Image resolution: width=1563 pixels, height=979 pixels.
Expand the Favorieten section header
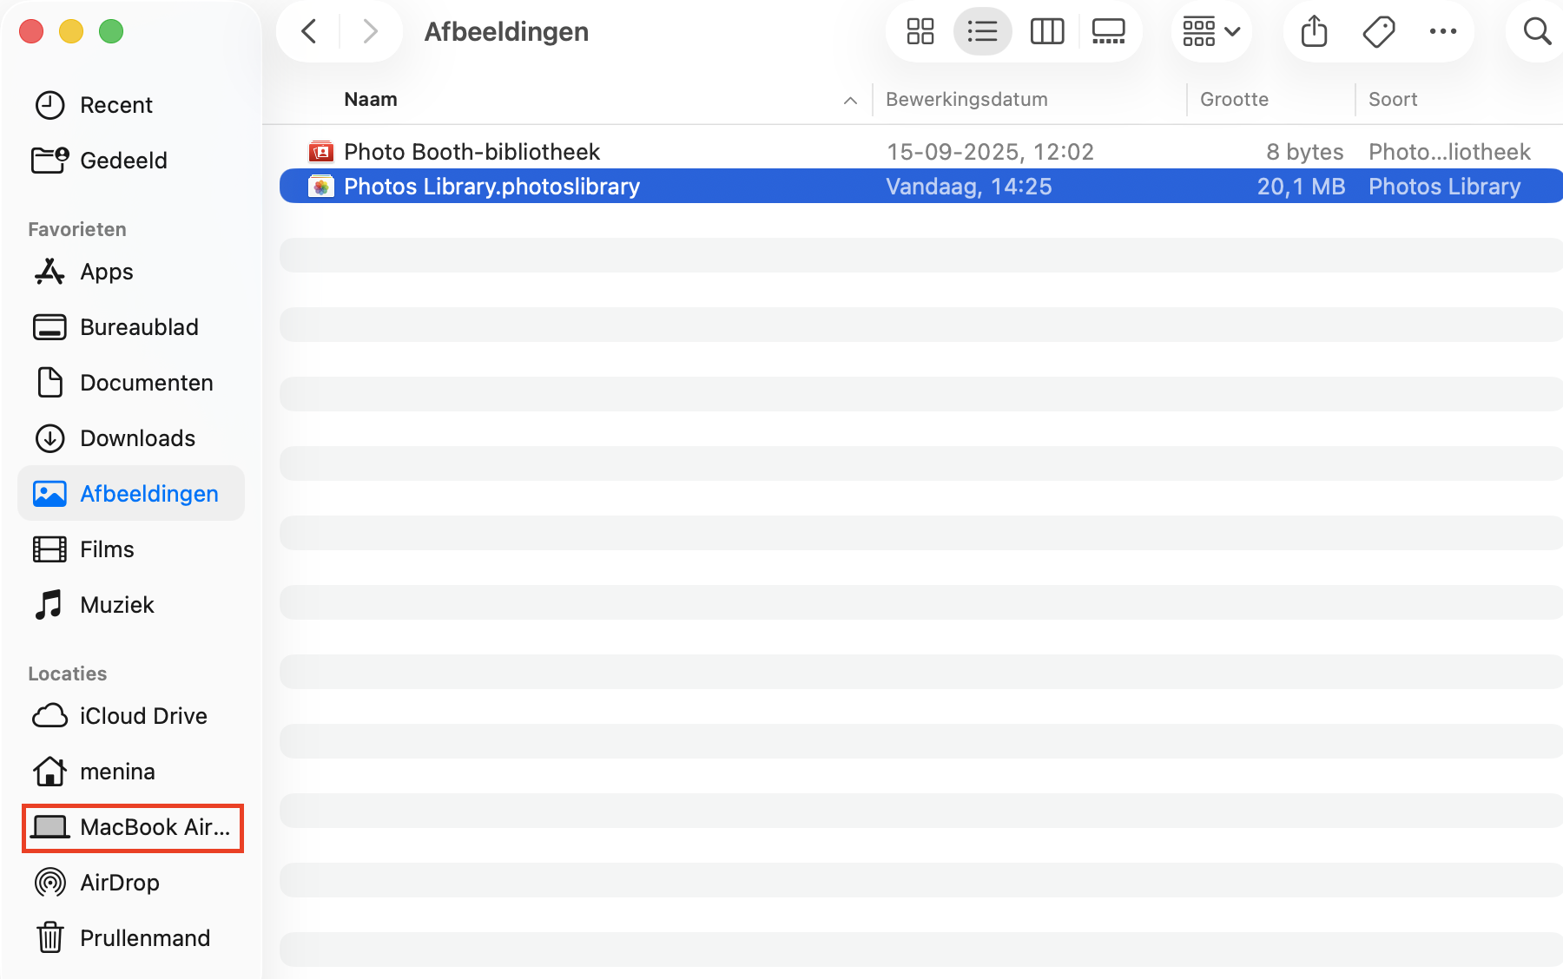point(76,228)
